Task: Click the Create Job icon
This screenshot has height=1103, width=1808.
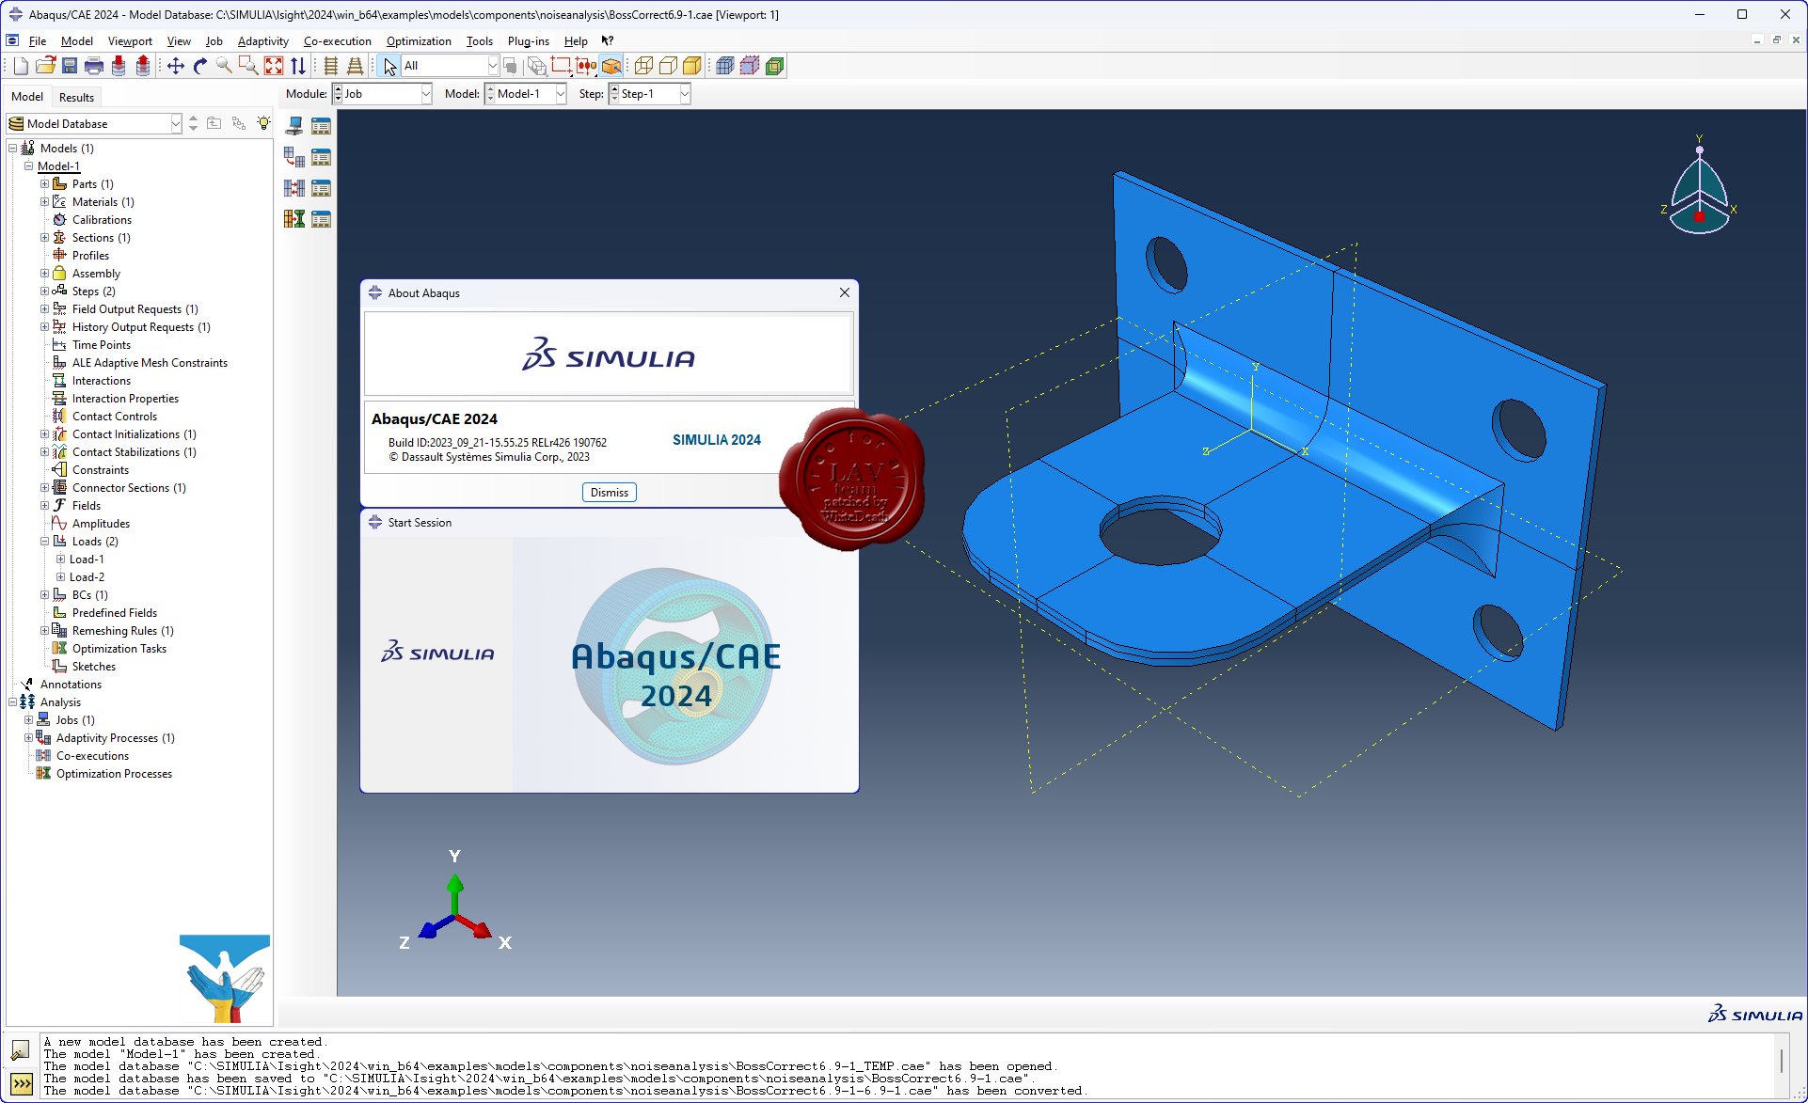Action: pyautogui.click(x=294, y=126)
